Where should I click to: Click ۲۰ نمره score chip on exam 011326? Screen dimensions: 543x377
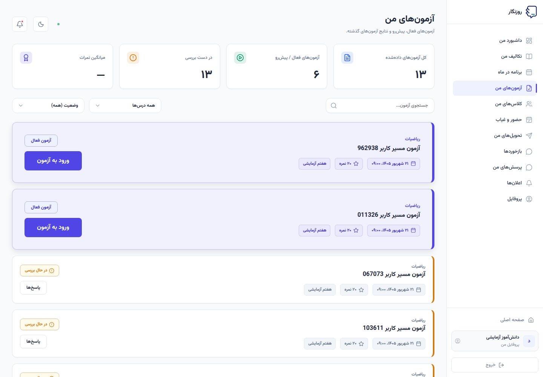coord(349,230)
